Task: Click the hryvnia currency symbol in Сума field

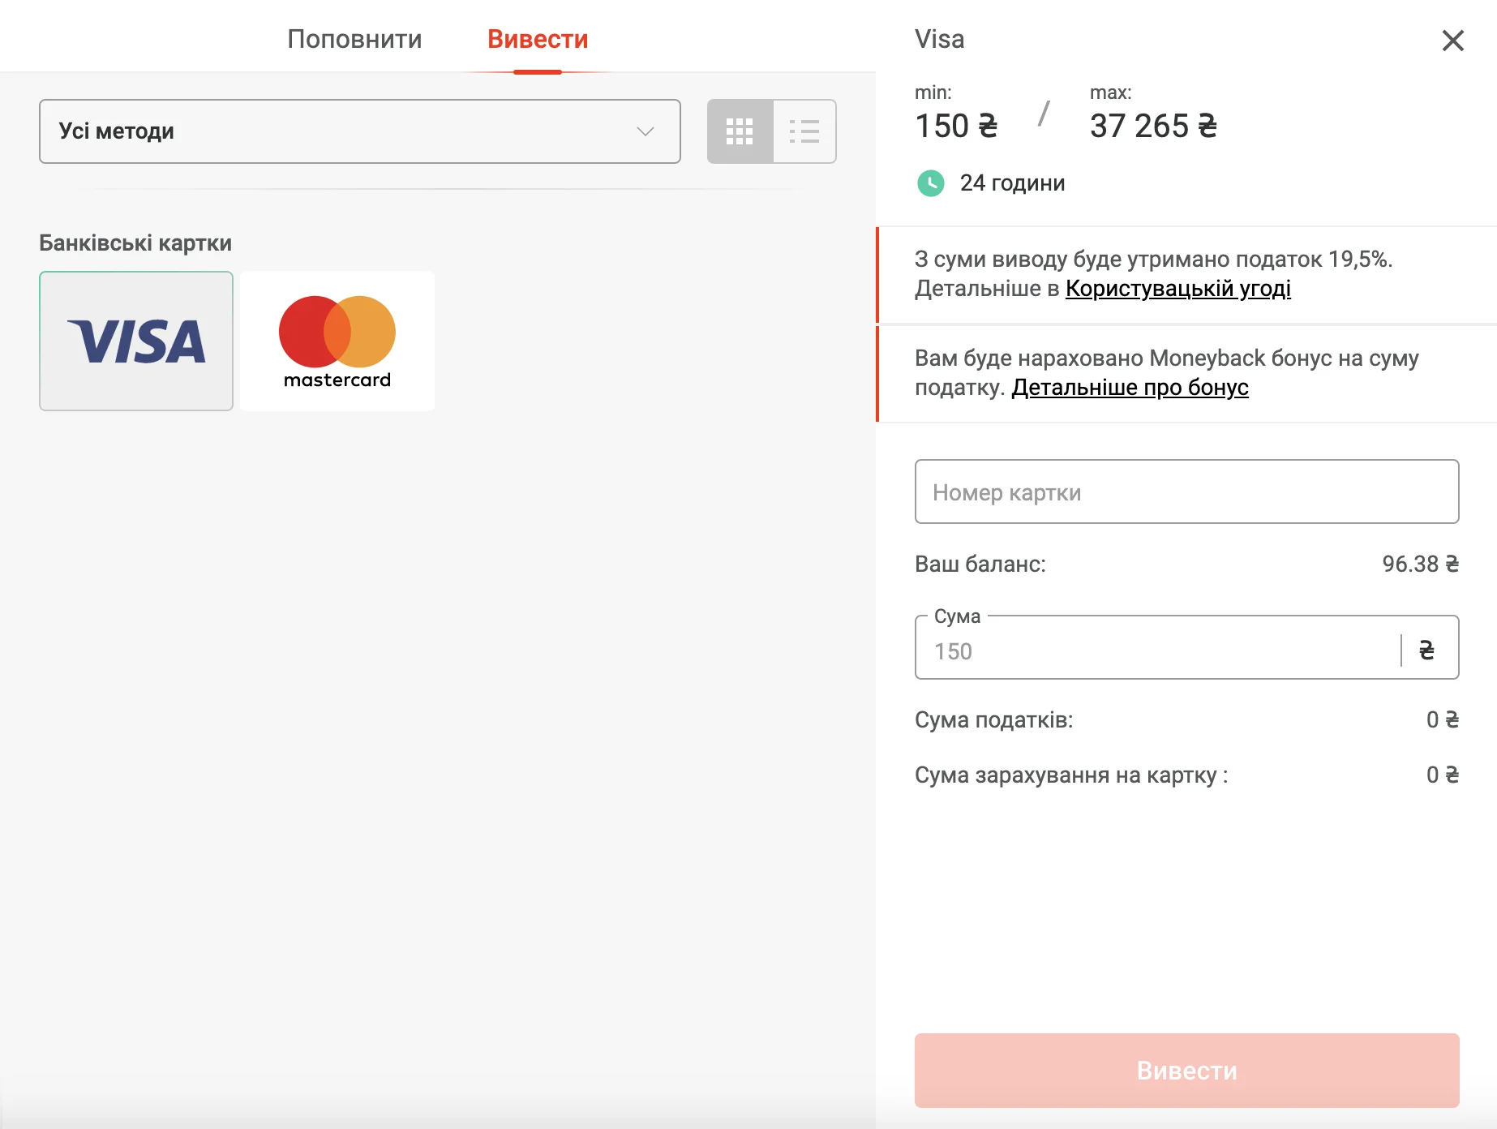Action: click(x=1426, y=650)
